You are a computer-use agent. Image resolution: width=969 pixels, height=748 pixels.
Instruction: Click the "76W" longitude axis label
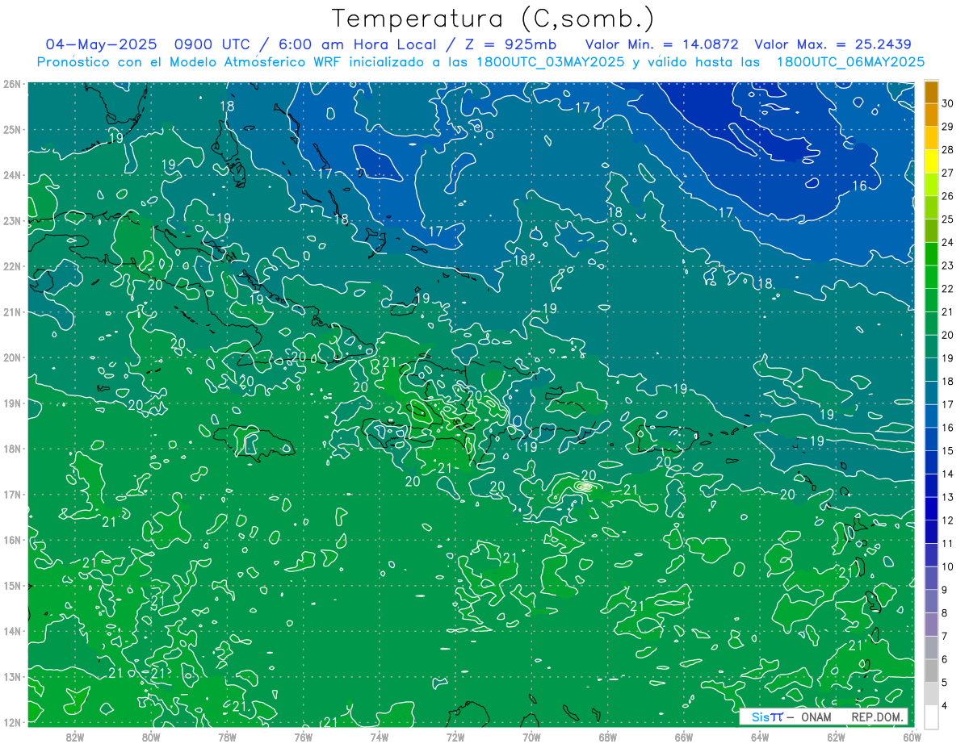pos(303,737)
